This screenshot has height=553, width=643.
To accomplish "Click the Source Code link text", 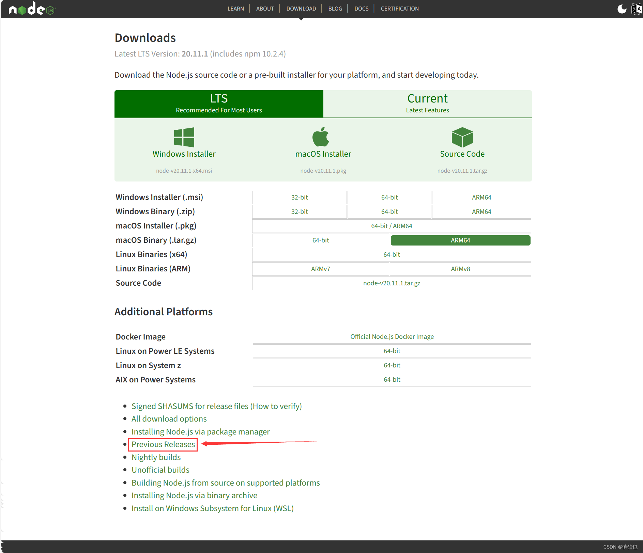I will pos(462,154).
